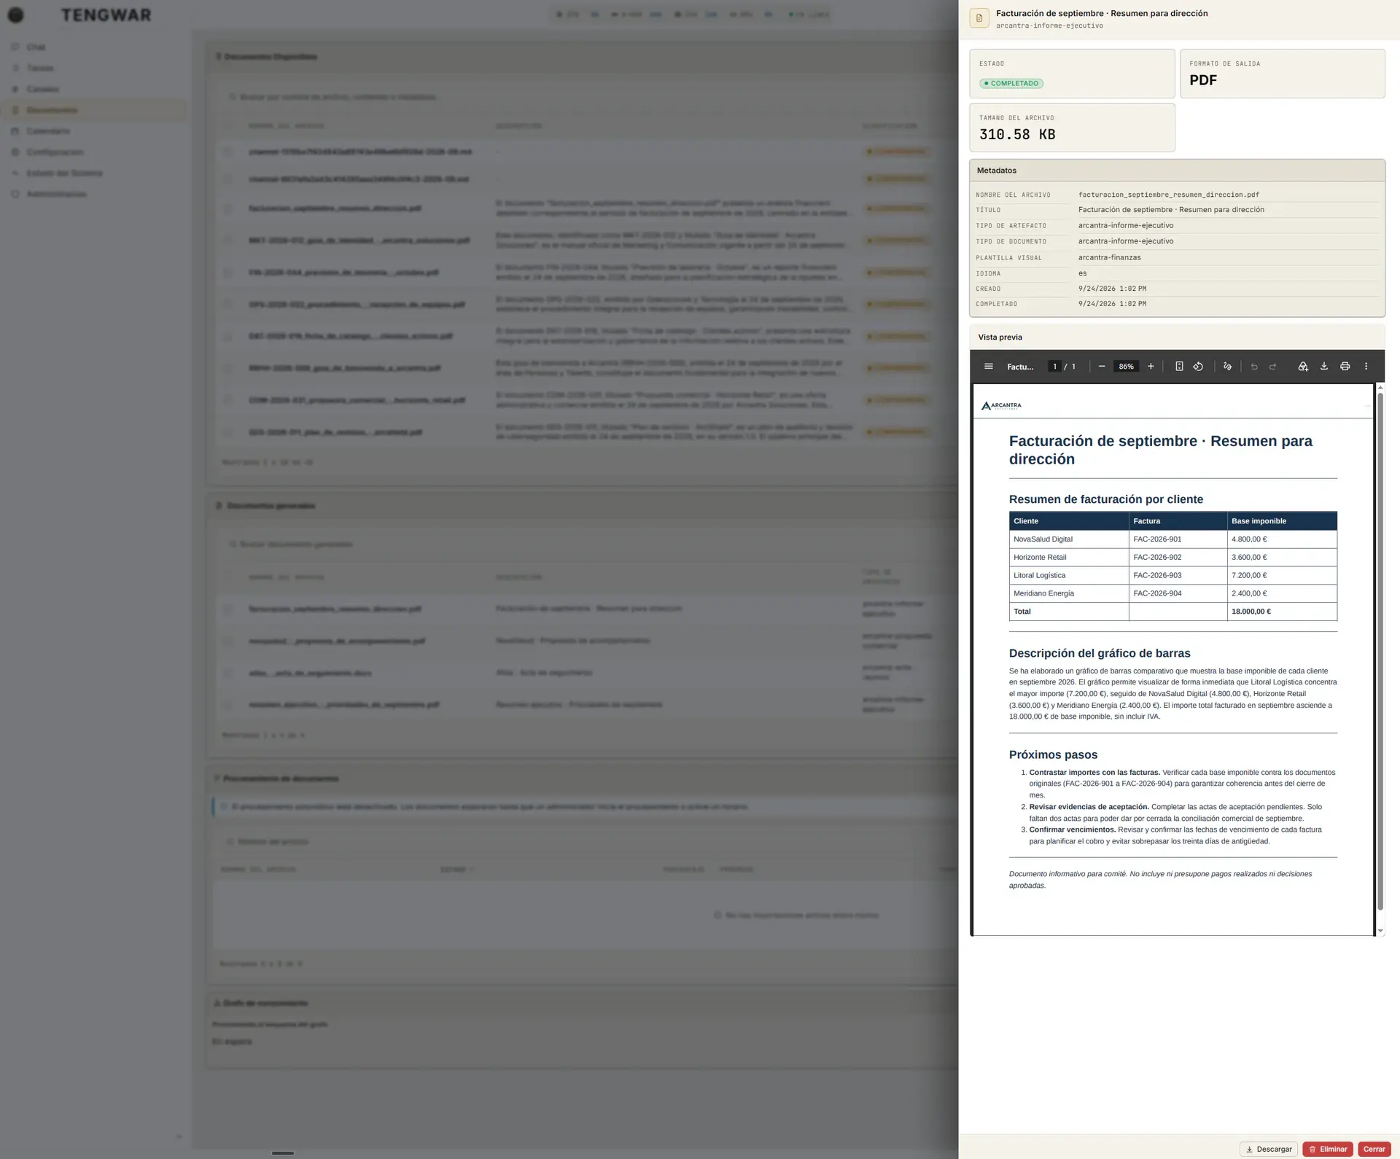Zoom out in the PDF preview

coord(1102,367)
